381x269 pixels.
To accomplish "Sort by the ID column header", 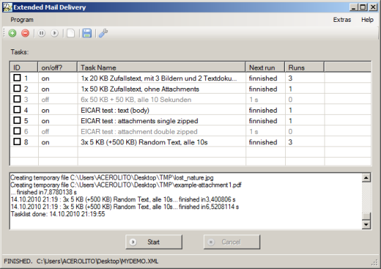I will coord(24,67).
